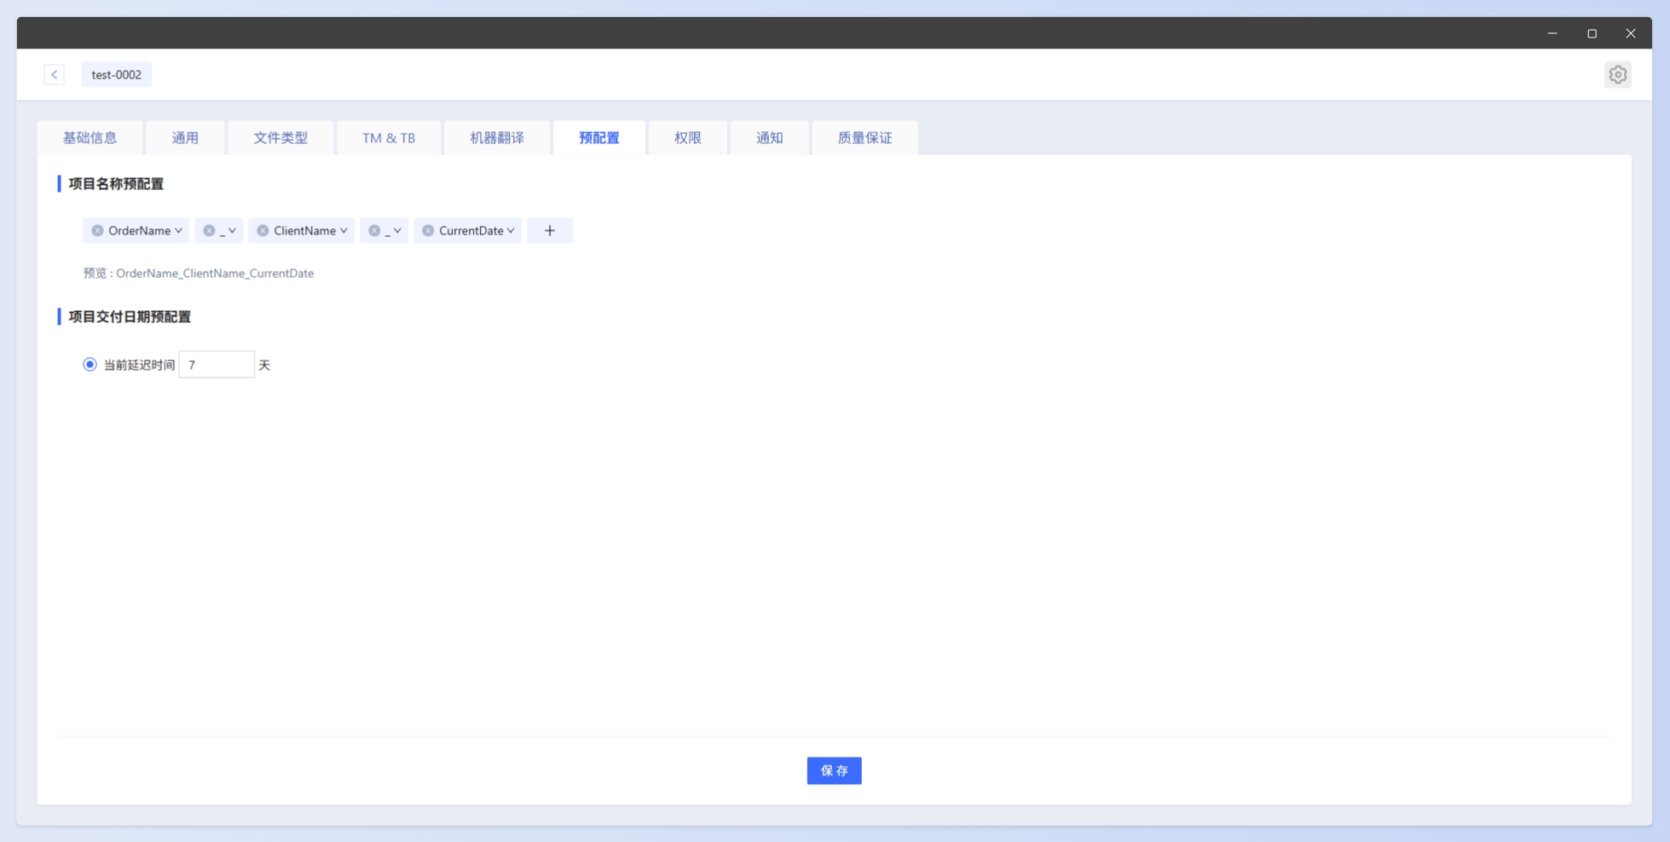Click the 保存 button
This screenshot has width=1670, height=842.
(835, 770)
